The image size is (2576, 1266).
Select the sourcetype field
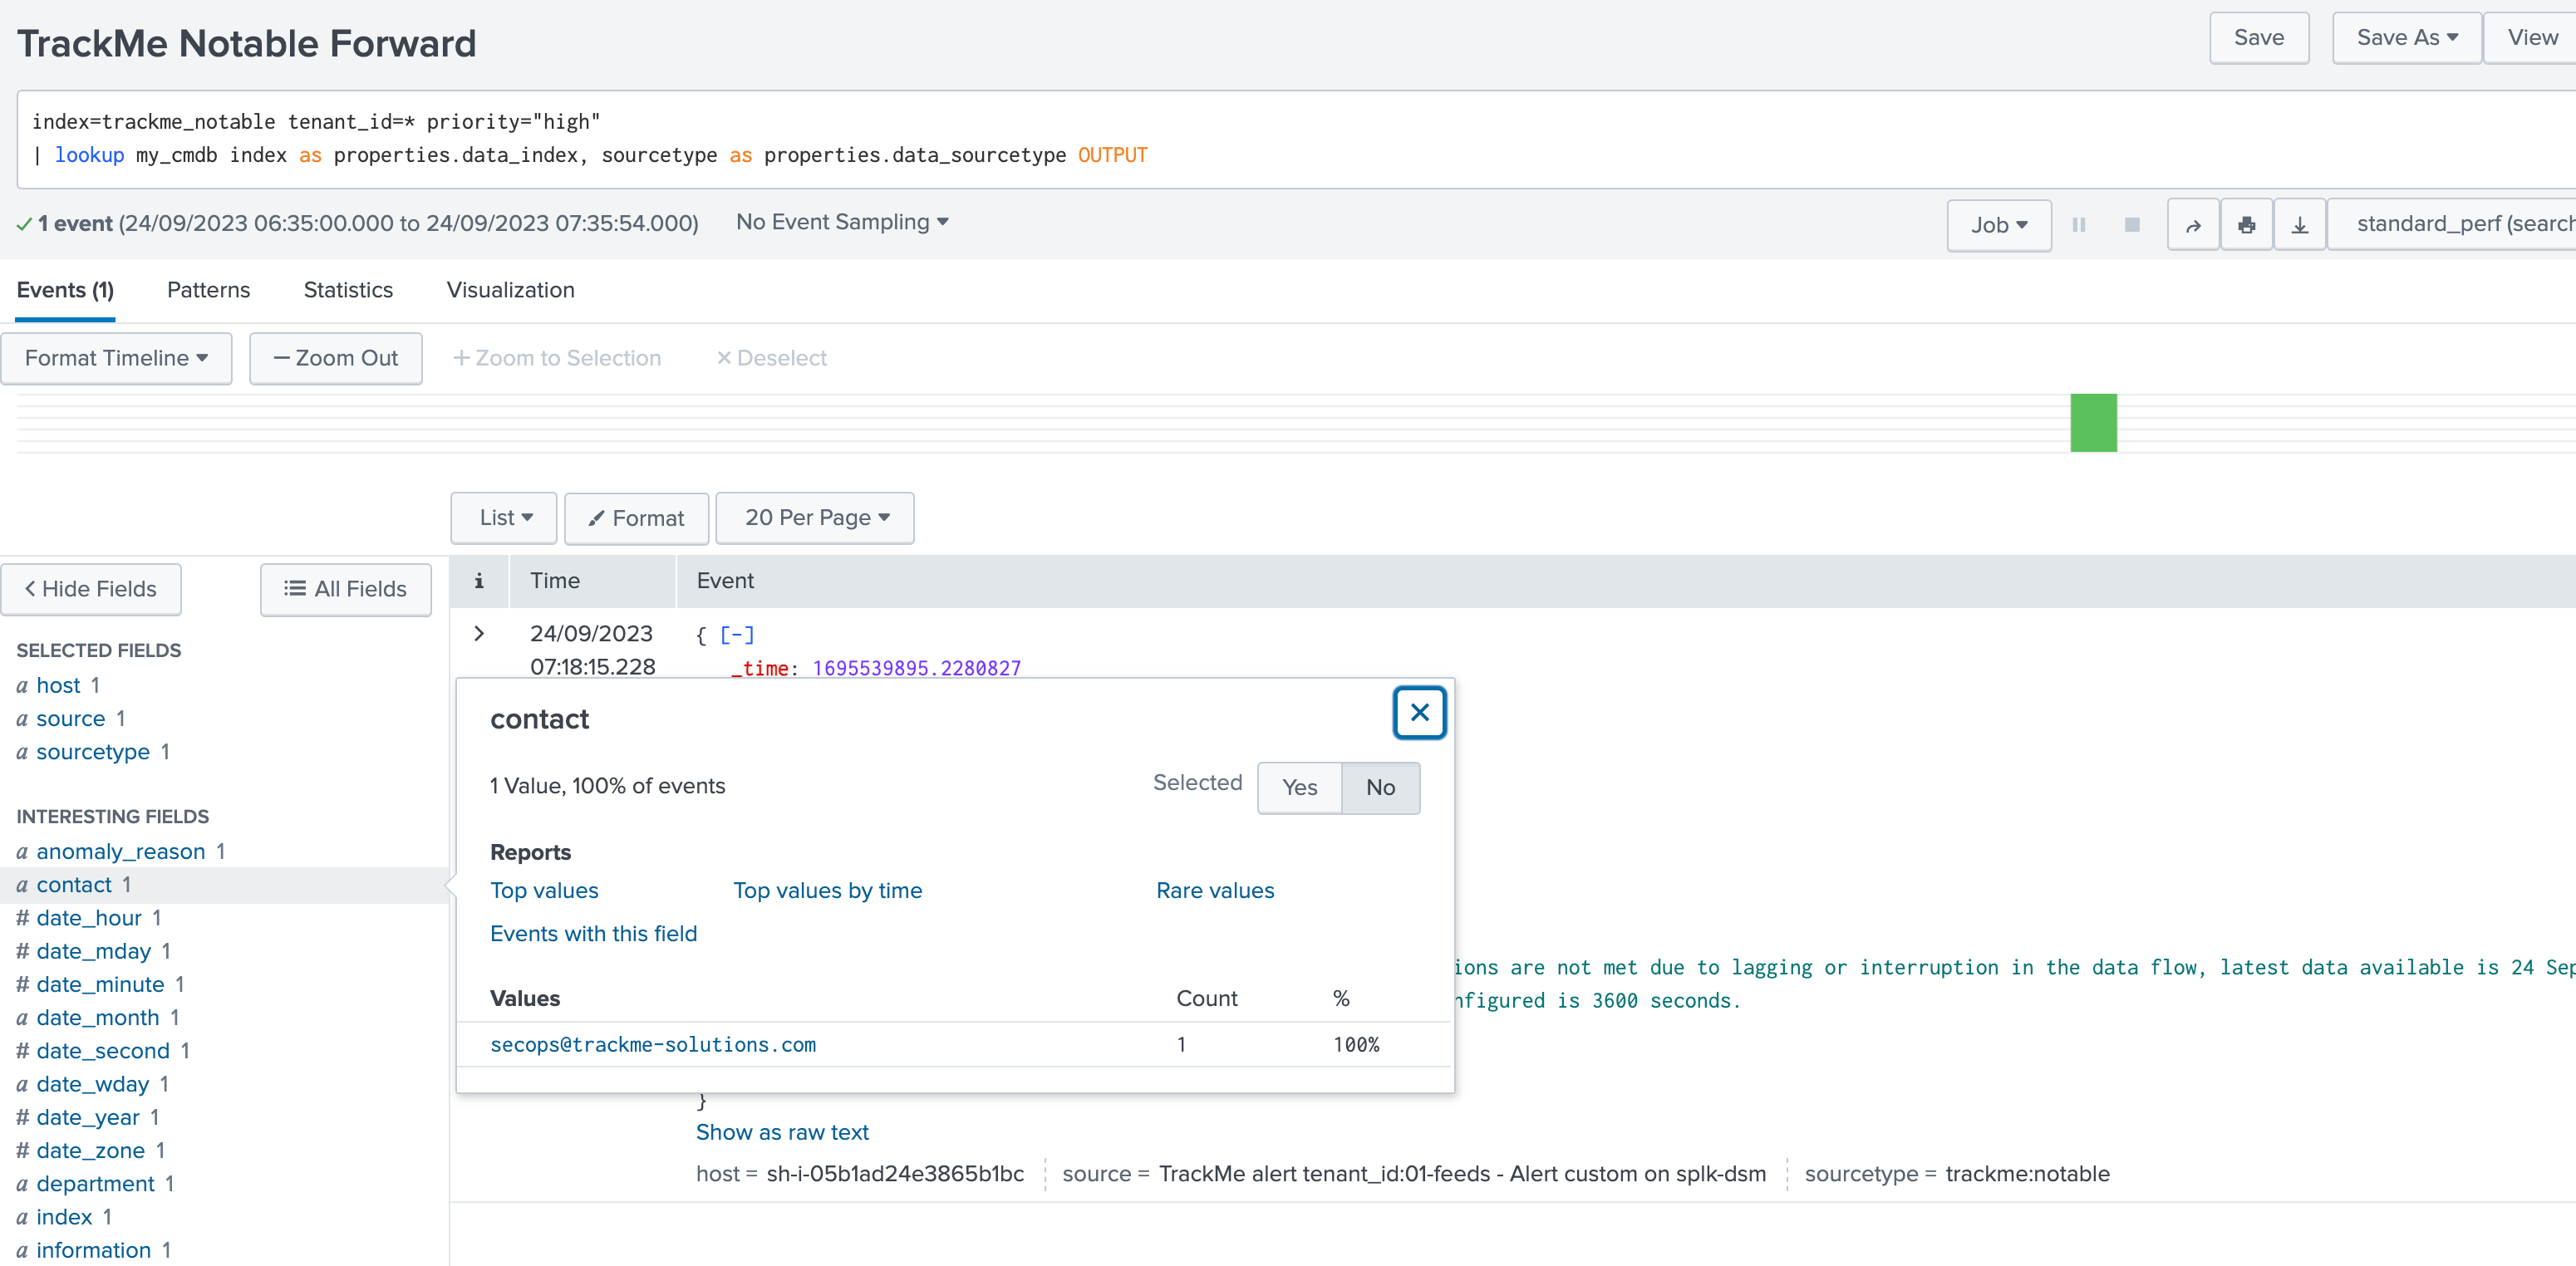(93, 751)
